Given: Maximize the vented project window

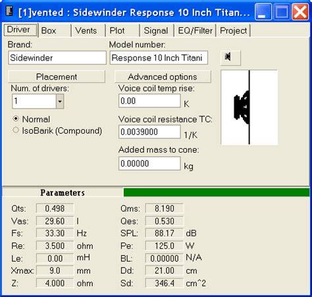Looking at the screenshot, I should coord(282,12).
